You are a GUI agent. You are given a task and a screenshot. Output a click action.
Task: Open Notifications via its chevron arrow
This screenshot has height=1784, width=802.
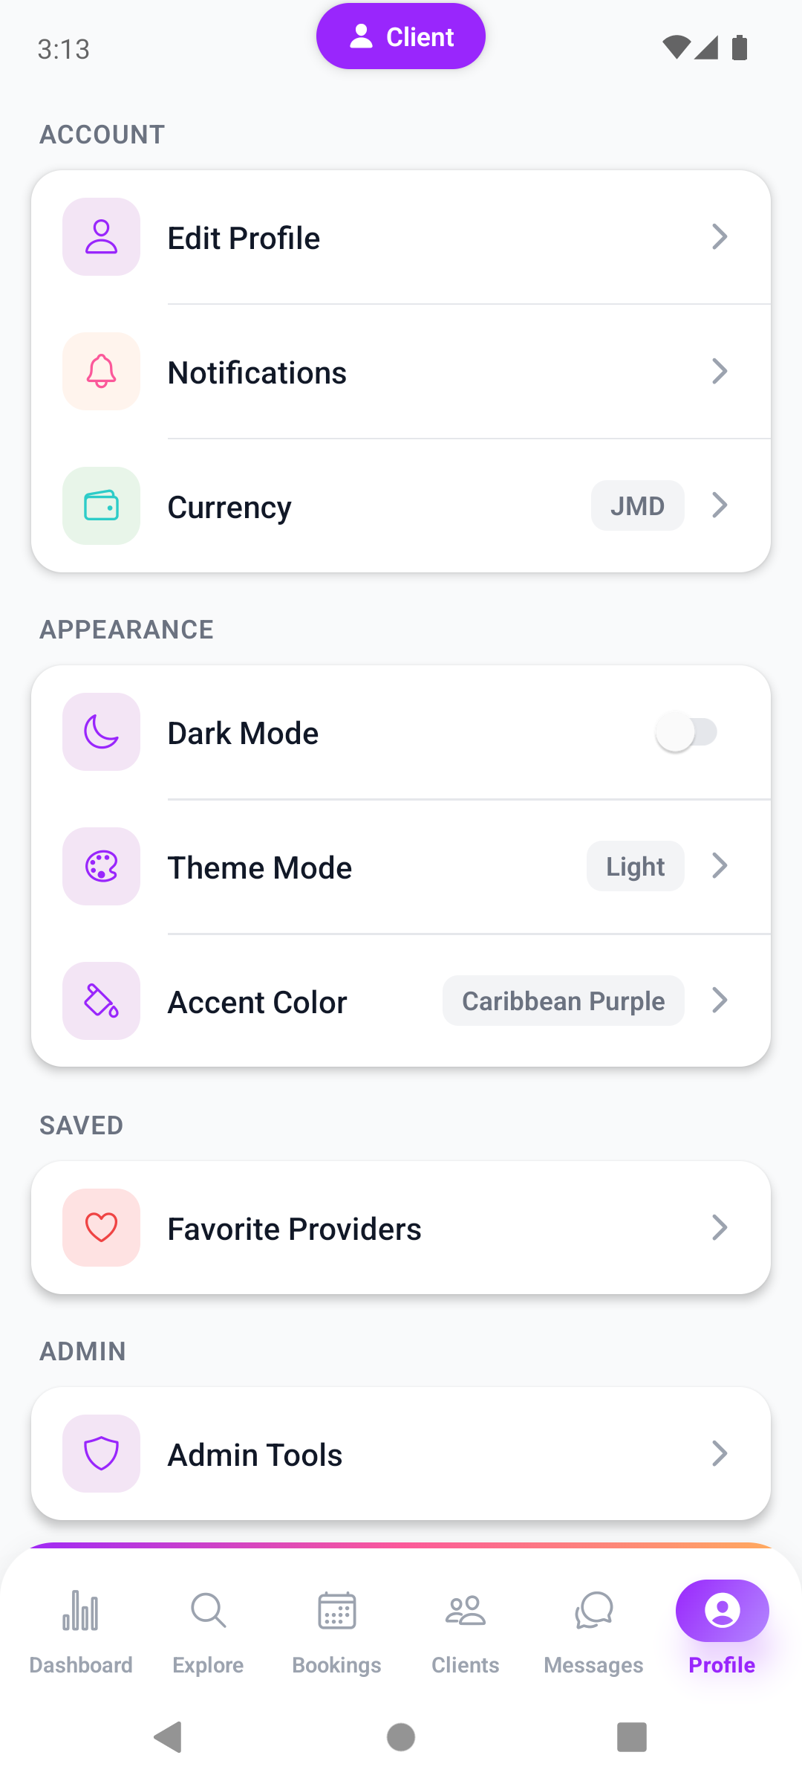coord(719,372)
